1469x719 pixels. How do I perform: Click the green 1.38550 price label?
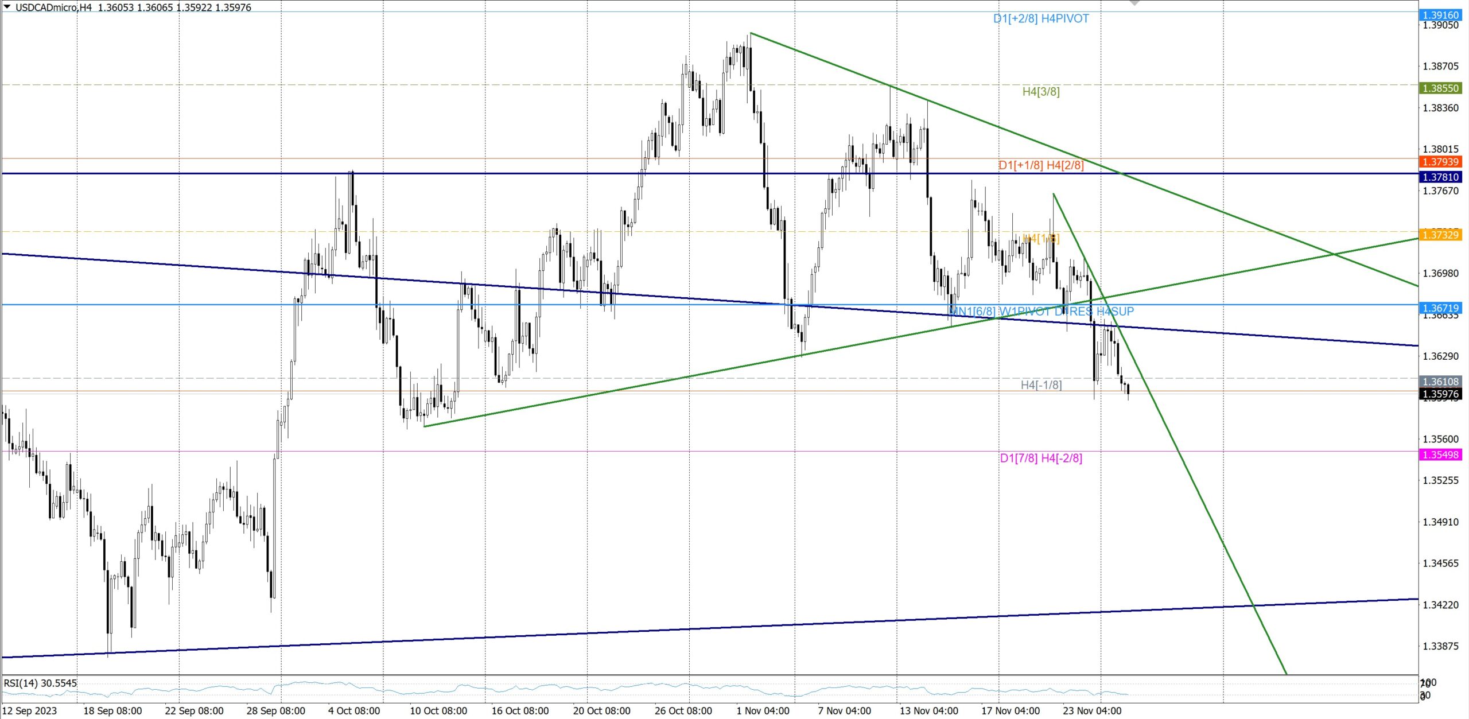1440,88
